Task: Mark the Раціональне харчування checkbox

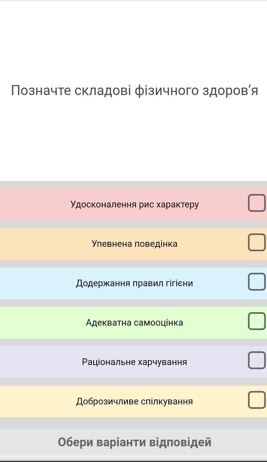Action: click(x=257, y=360)
